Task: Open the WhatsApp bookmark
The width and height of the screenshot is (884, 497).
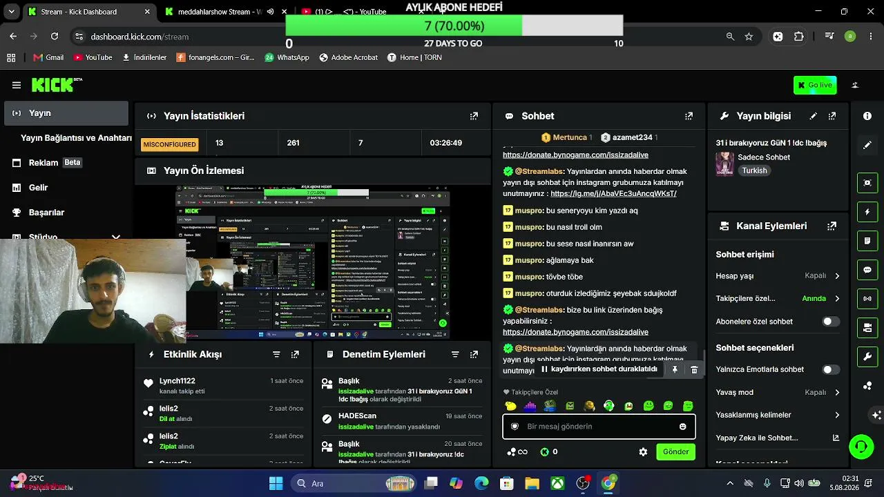Action: (287, 58)
